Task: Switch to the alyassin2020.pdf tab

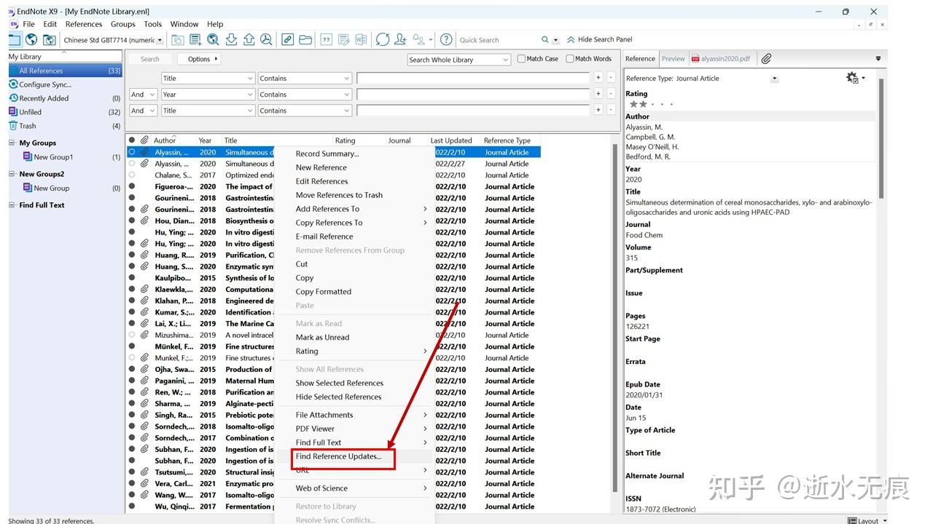Action: [722, 59]
